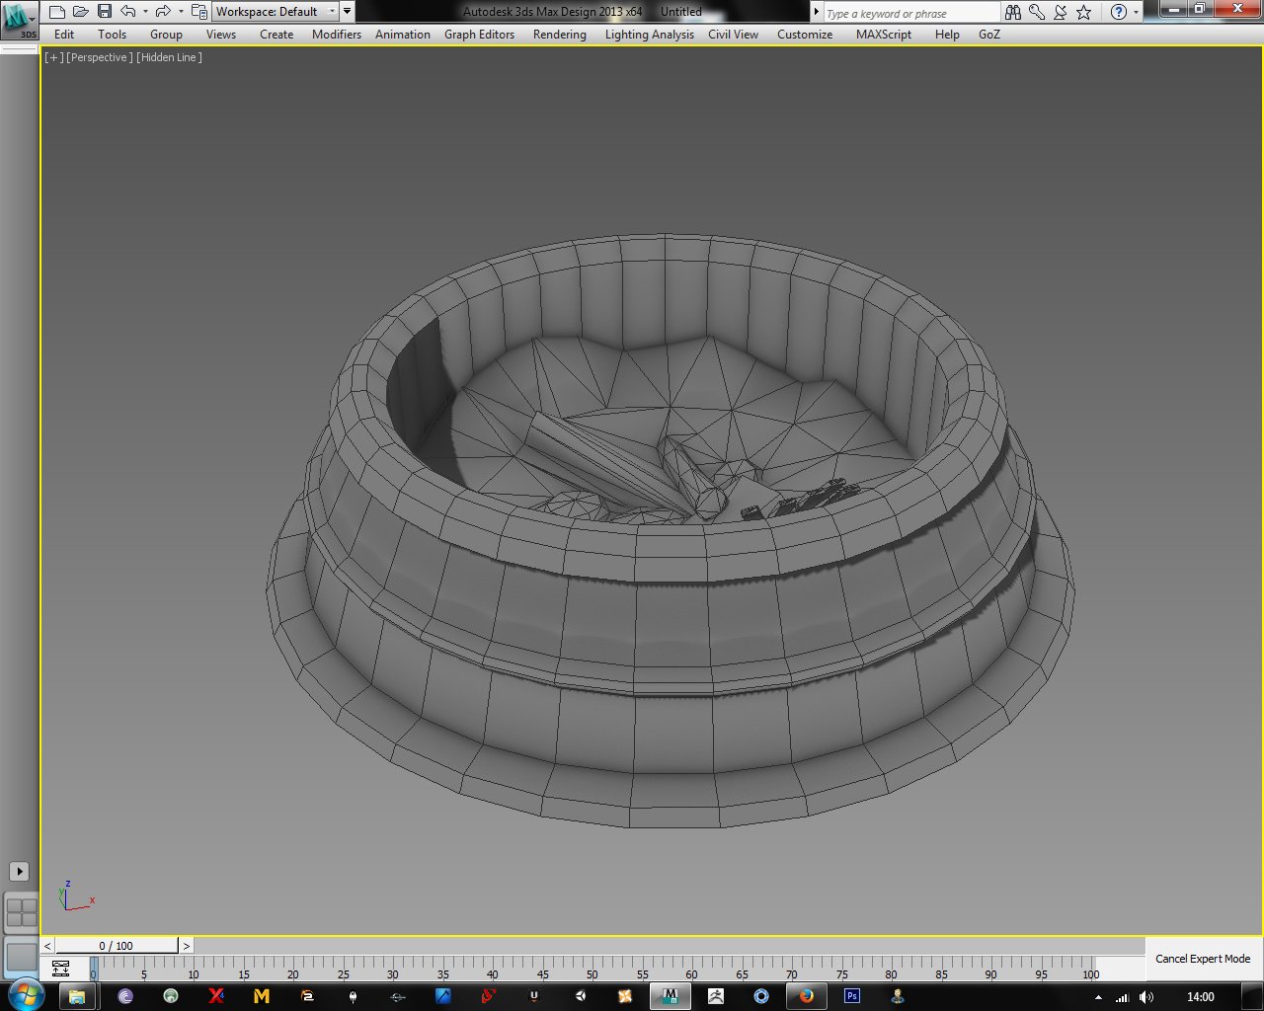Screen dimensions: 1264x1011
Task: Open the 3ds Max application menu button
Action: click(20, 20)
